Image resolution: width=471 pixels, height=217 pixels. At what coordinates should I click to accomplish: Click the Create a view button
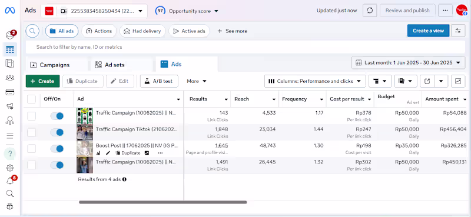pos(428,31)
